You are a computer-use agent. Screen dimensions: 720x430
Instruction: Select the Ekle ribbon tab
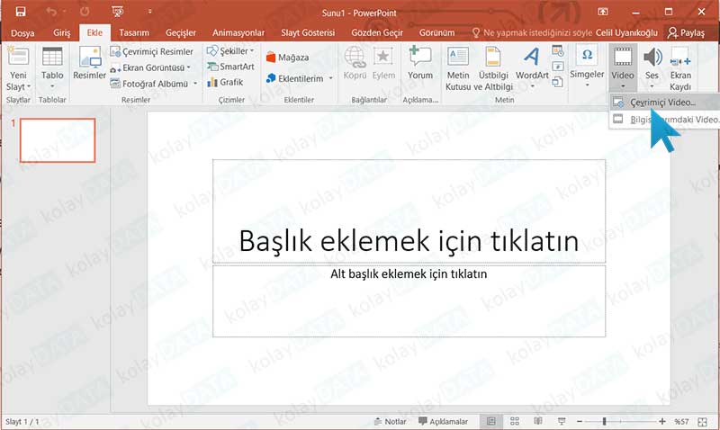94,32
